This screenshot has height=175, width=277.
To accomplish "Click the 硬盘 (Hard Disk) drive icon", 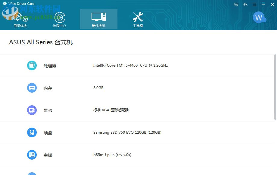I will tap(32, 132).
